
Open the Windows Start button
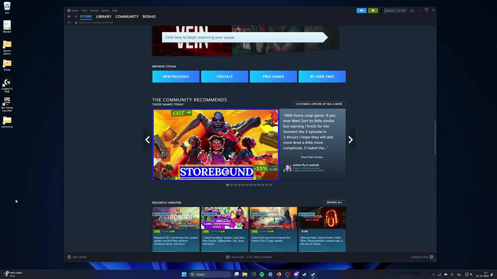click(x=184, y=274)
